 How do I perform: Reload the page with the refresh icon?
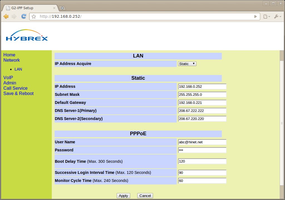point(24,17)
